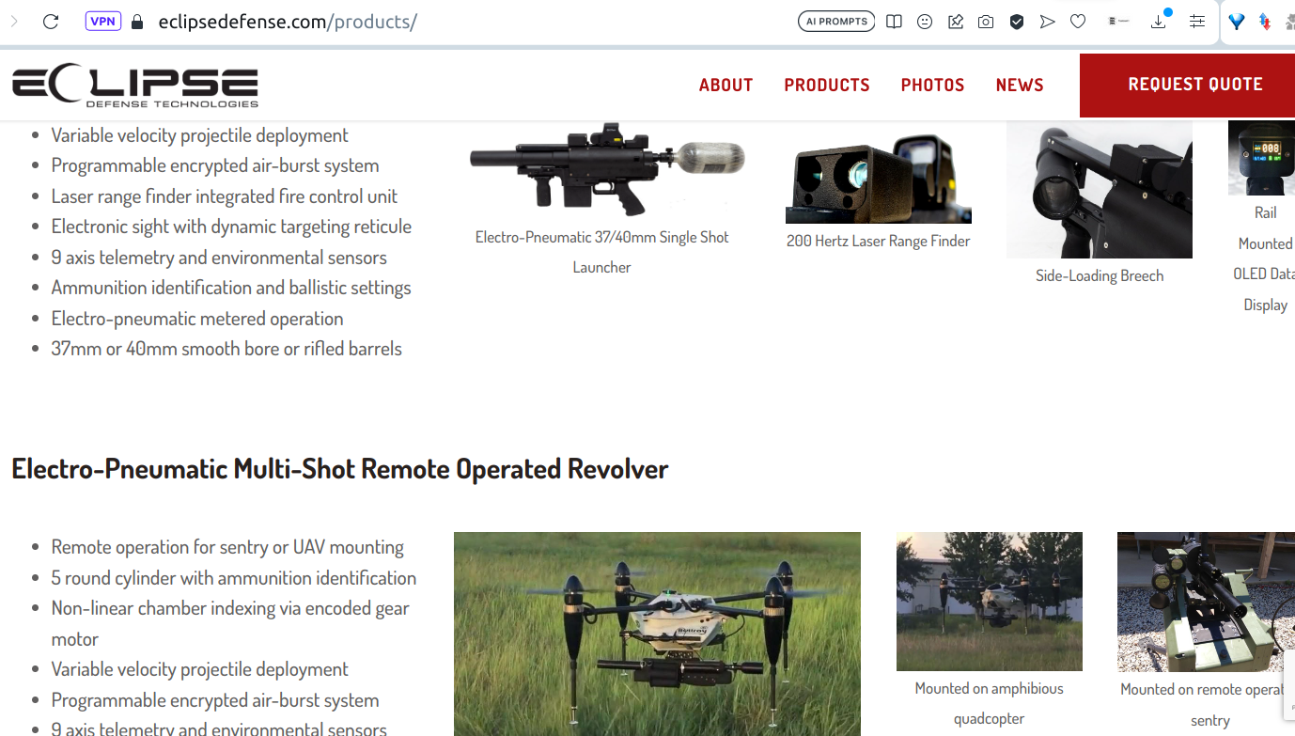Click 'Laser range finder integrated fire control unit'
The width and height of the screenshot is (1295, 736).
point(225,196)
